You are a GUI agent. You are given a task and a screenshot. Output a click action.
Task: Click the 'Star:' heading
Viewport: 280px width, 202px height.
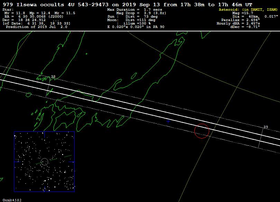coord(8,10)
